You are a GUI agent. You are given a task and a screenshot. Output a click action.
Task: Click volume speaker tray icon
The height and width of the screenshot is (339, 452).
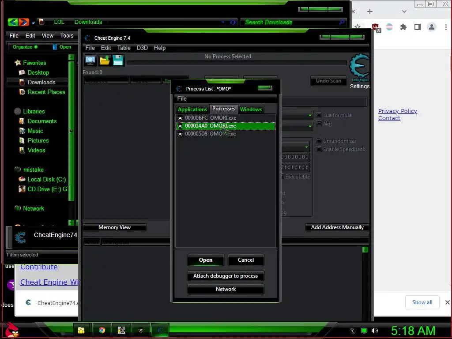pos(375,331)
